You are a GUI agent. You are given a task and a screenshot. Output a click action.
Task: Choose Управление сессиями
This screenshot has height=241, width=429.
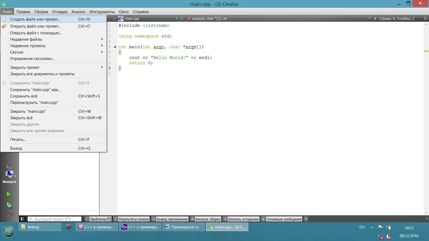(53, 58)
